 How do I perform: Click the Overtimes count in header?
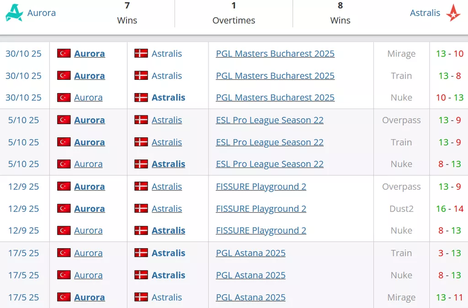234,5
